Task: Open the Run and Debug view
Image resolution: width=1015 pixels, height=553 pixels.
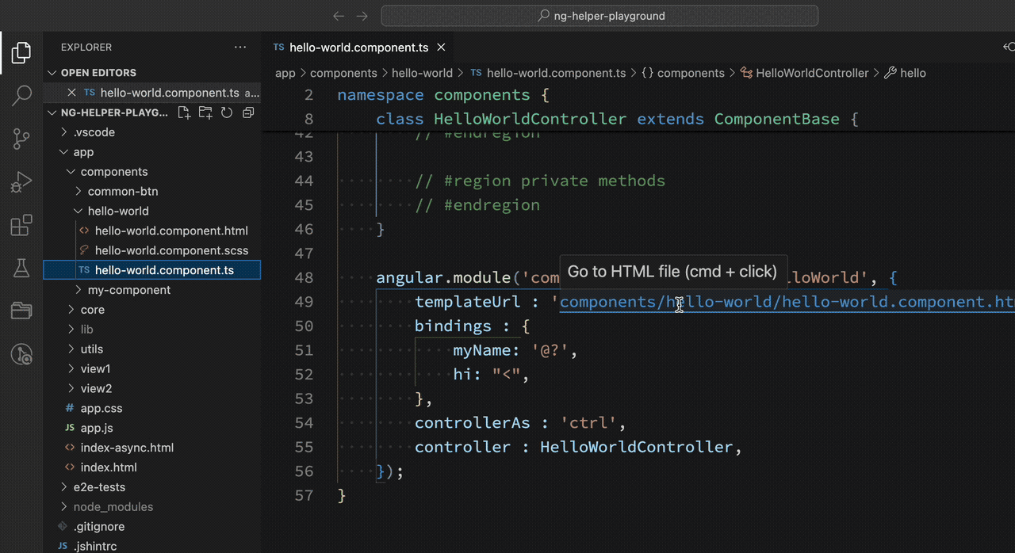Action: point(21,183)
